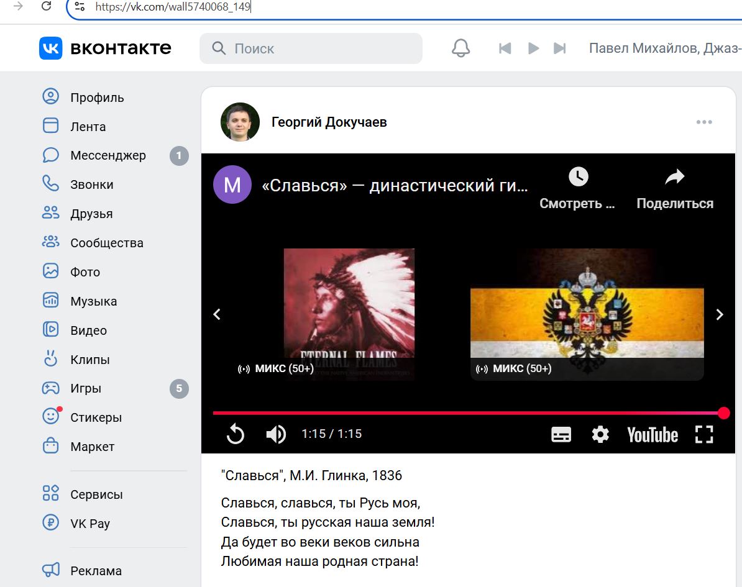Skip to previous track in header player

click(505, 48)
